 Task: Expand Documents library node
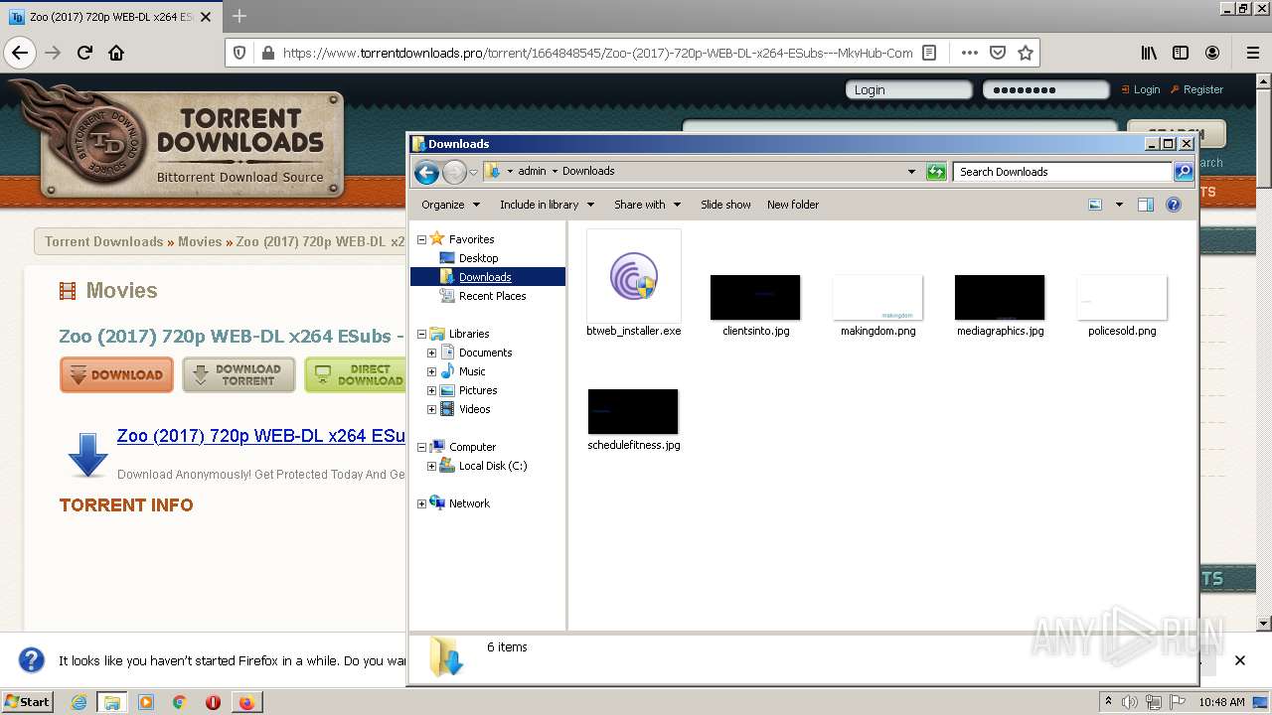pyautogui.click(x=431, y=353)
